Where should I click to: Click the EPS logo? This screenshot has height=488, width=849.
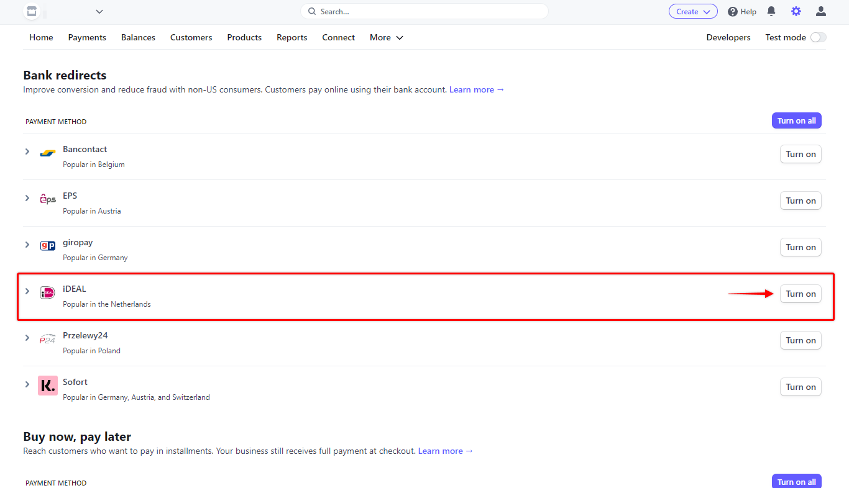[48, 199]
